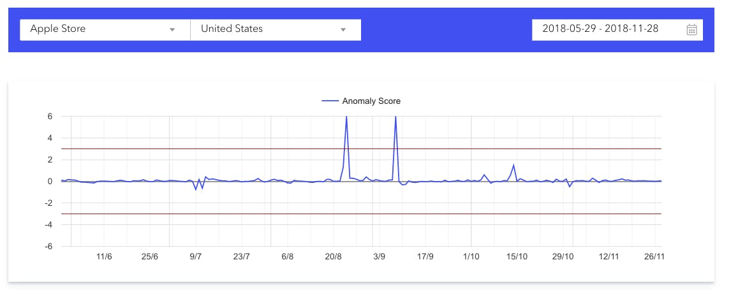Open the Apple Store dropdown
The width and height of the screenshot is (731, 290).
coord(96,29)
